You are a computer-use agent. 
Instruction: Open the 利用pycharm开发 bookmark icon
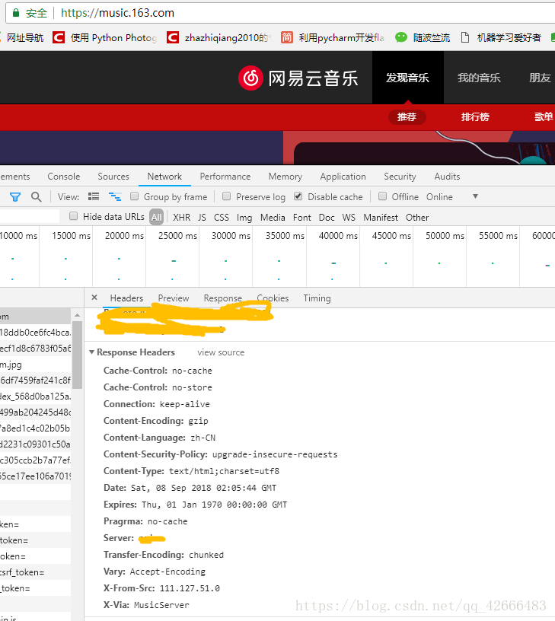[x=287, y=37]
